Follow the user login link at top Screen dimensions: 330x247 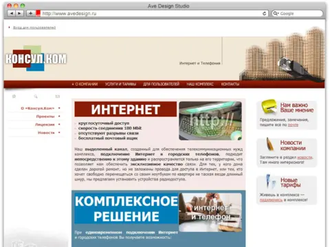pos(34,27)
